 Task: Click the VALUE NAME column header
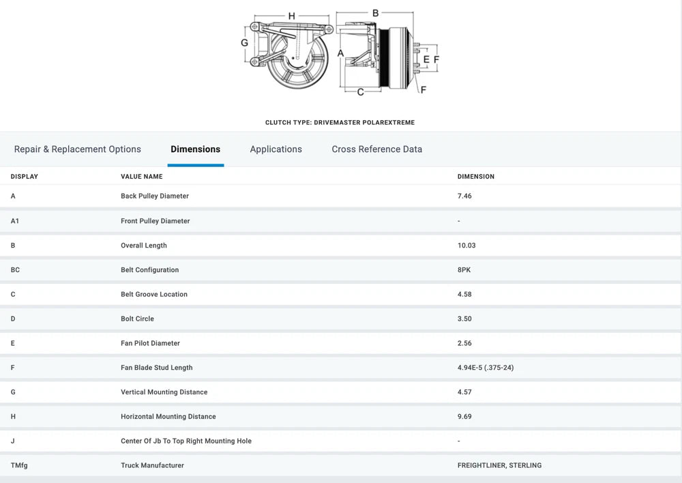click(141, 177)
